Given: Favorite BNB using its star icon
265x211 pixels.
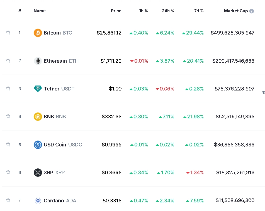Looking at the screenshot, I should [8, 116].
